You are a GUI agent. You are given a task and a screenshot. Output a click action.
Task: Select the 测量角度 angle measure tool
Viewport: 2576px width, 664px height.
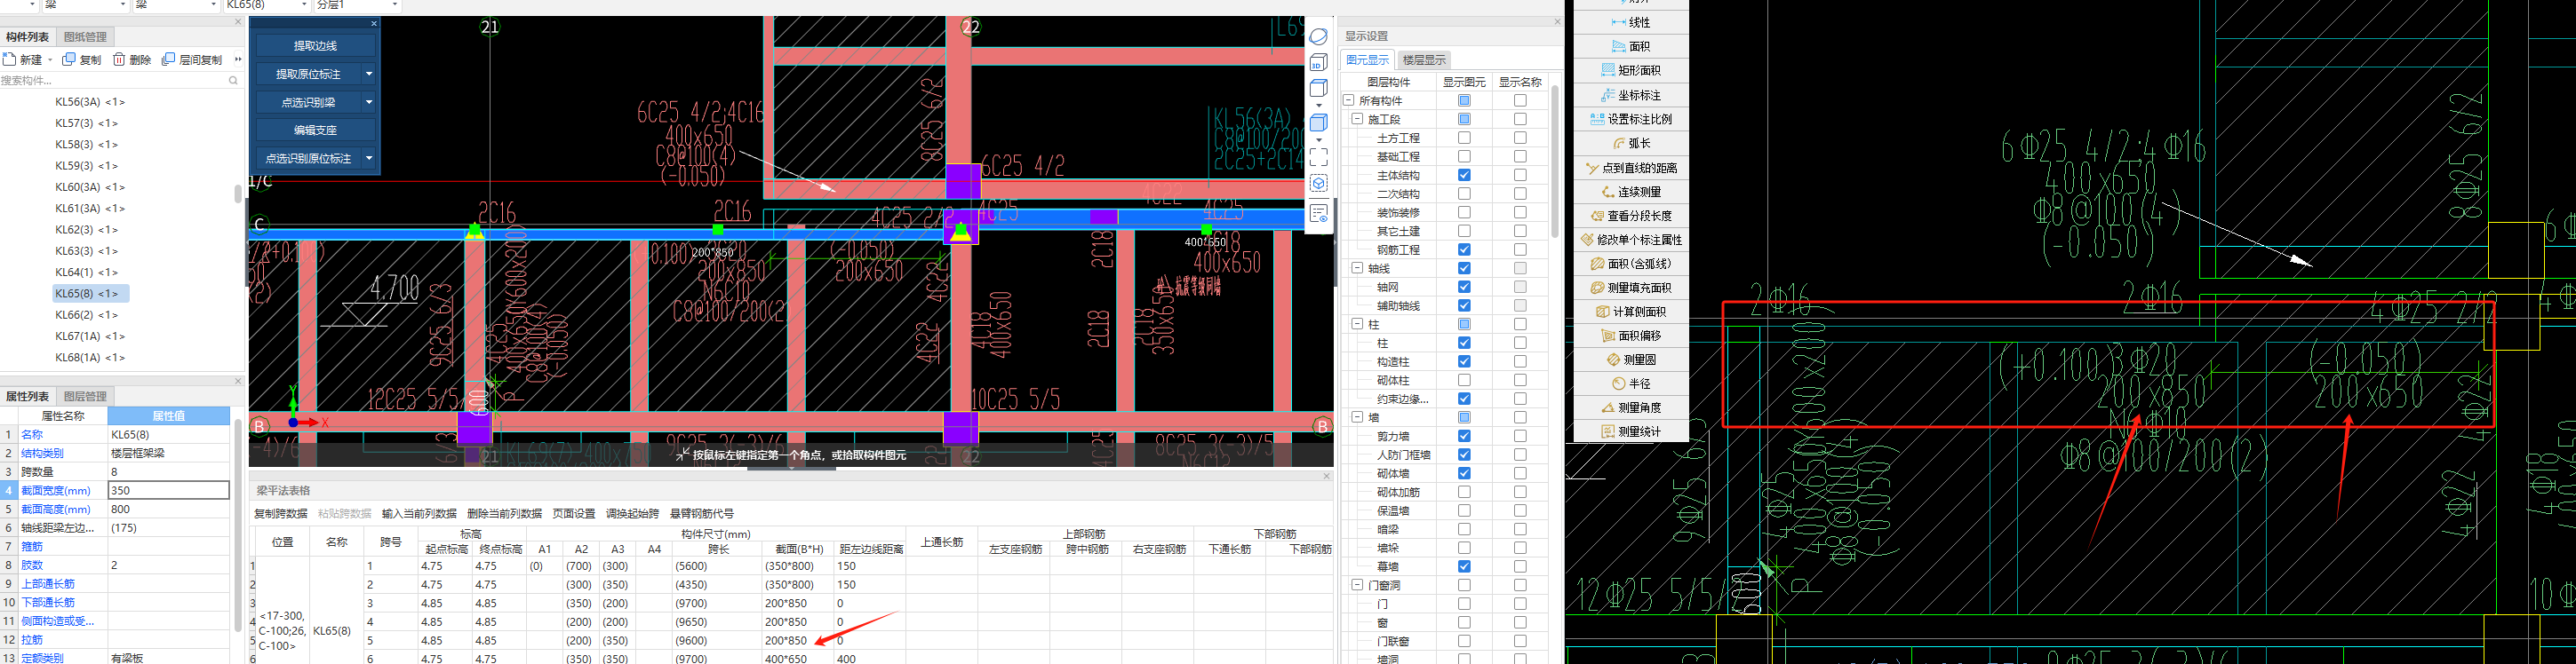click(1631, 407)
